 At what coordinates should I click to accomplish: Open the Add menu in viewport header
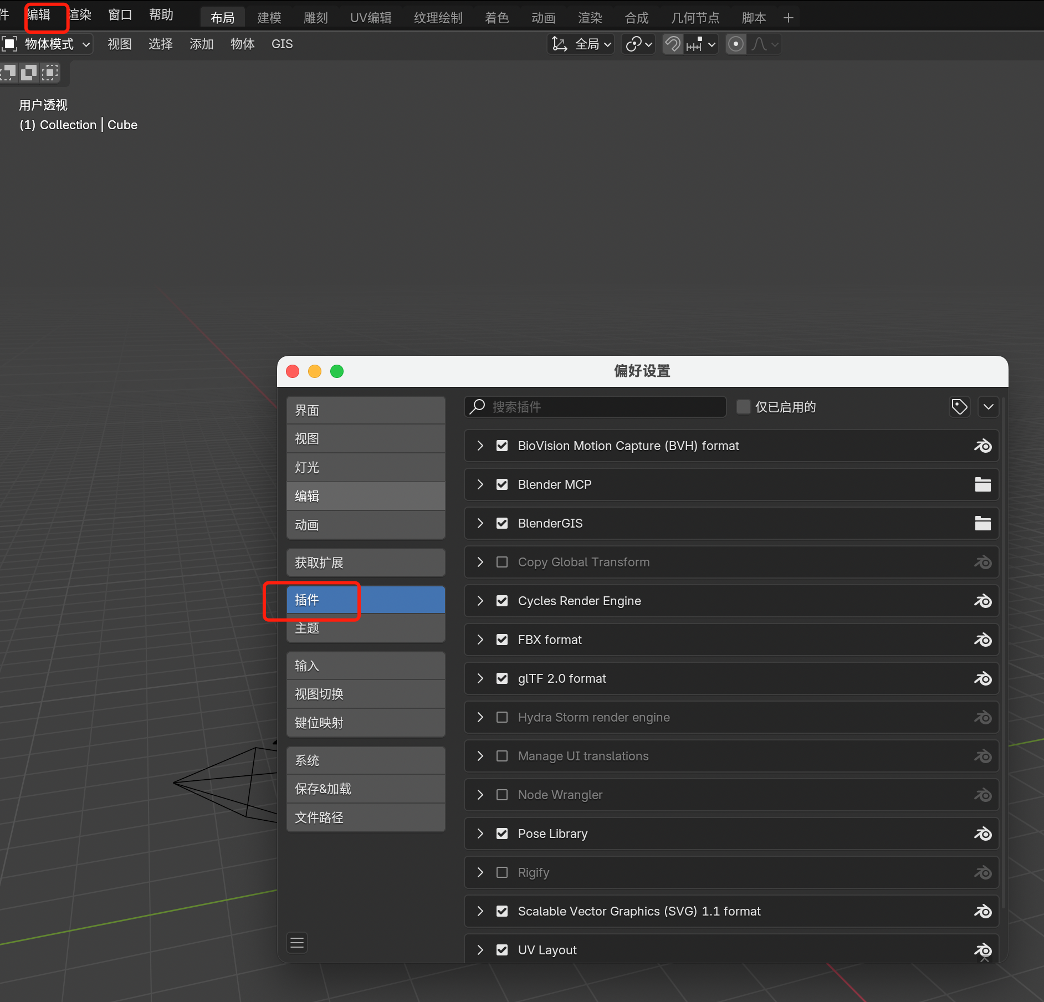point(202,44)
